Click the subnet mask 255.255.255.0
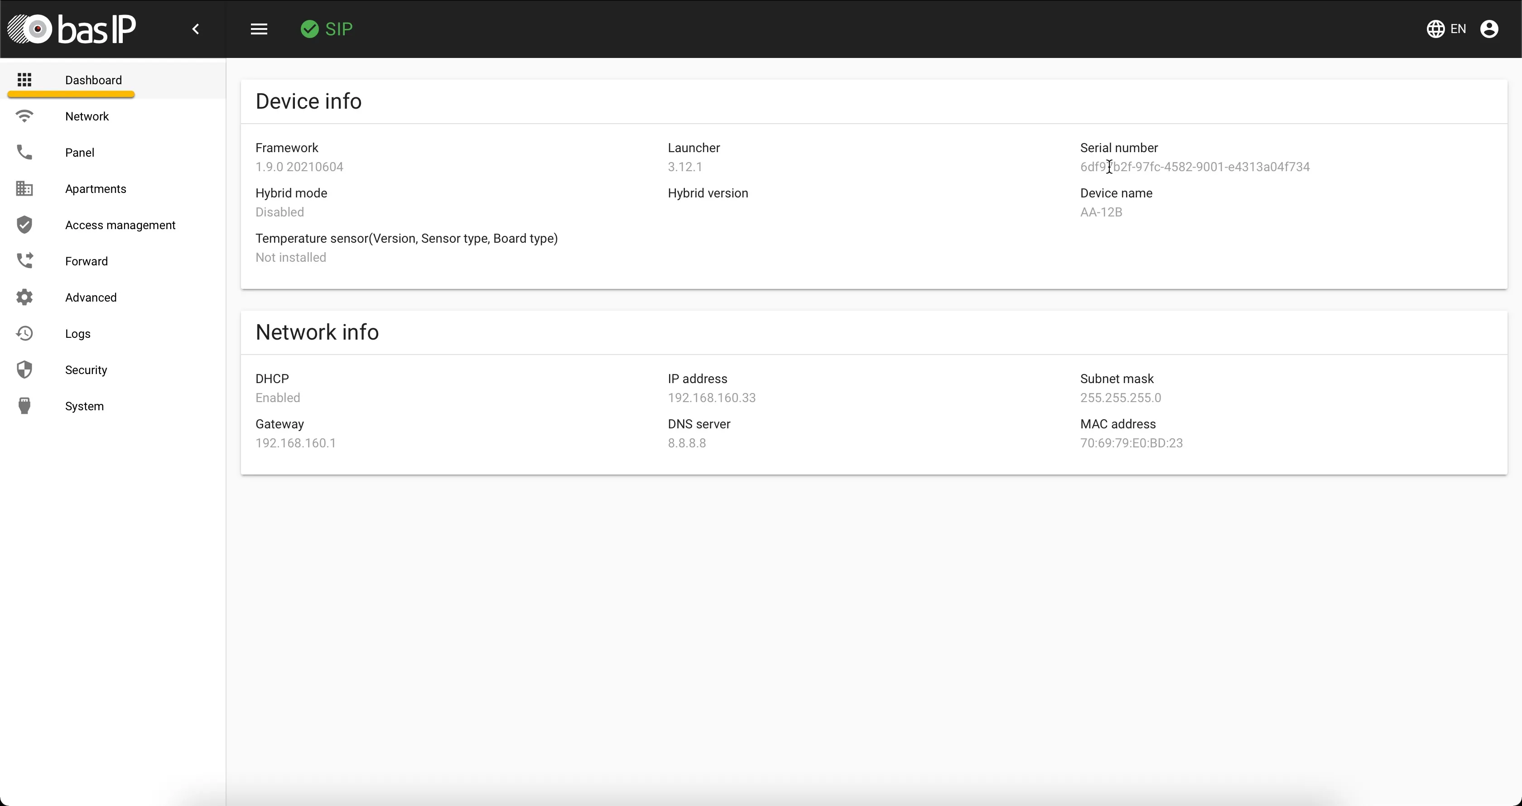 [x=1120, y=398]
